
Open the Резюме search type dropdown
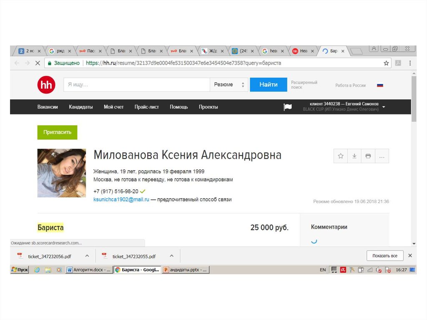coord(229,85)
